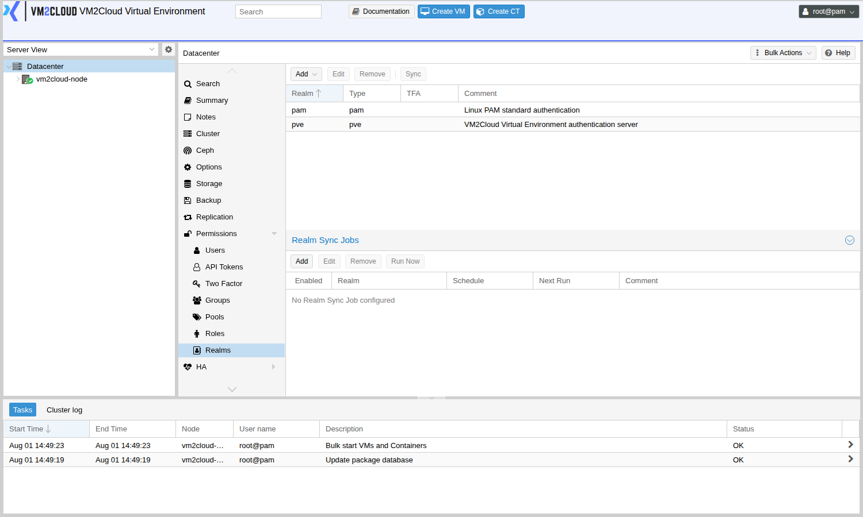Click the API Tokens icon

tap(197, 267)
